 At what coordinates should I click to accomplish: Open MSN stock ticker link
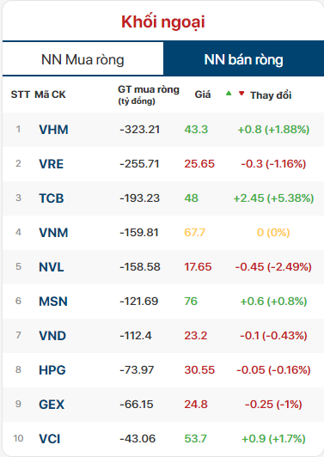53,302
